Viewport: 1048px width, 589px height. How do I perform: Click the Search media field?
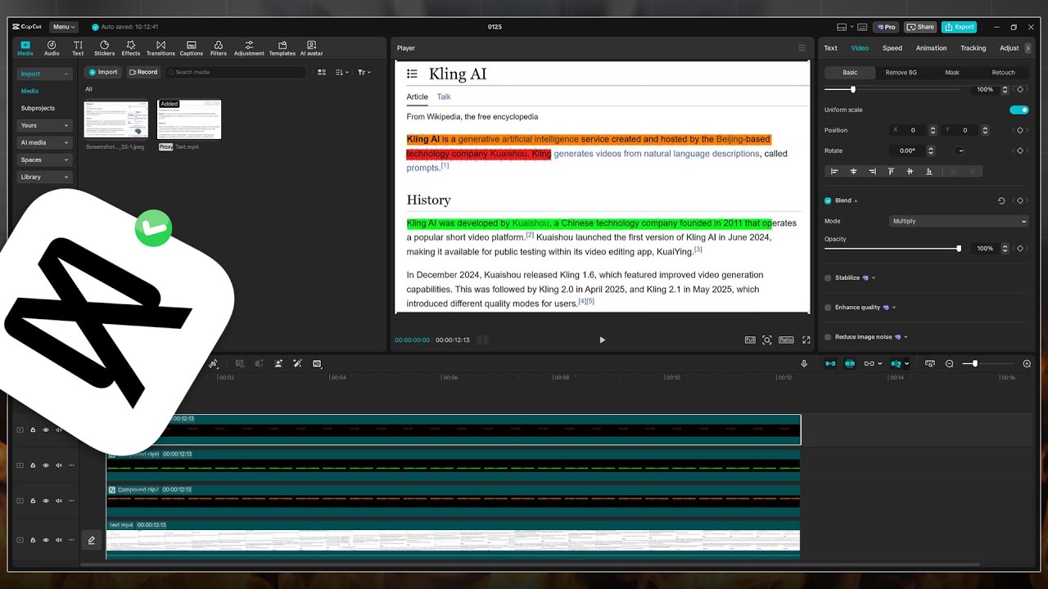click(x=236, y=72)
